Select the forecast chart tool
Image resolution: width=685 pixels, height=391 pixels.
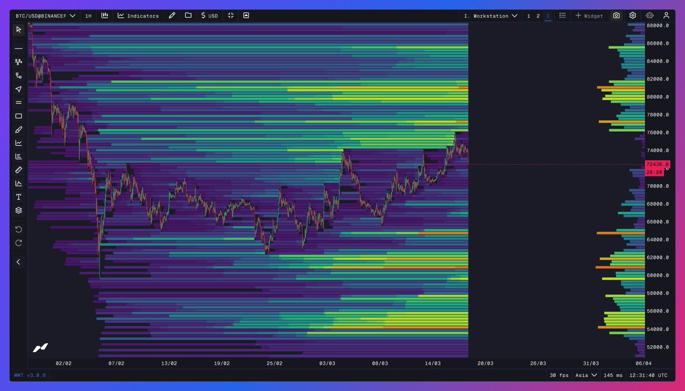(x=18, y=183)
